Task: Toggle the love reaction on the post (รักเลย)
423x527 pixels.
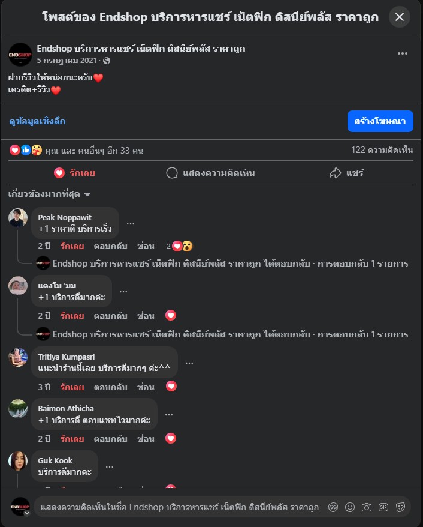Action: click(74, 173)
